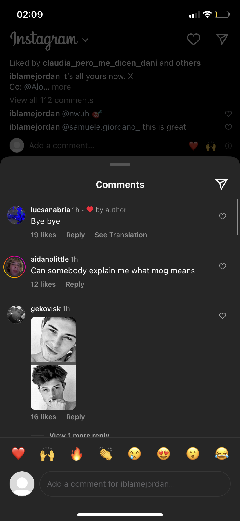Viewport: 240px width, 521px height.
Task: Insert clapping hands emoji quick reaction
Action: click(x=106, y=454)
